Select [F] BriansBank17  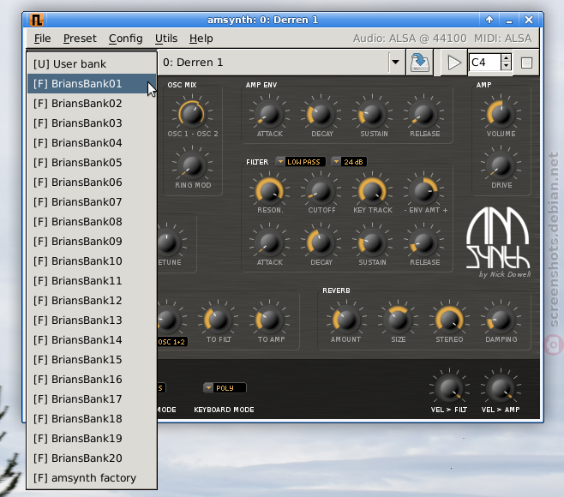(92, 399)
